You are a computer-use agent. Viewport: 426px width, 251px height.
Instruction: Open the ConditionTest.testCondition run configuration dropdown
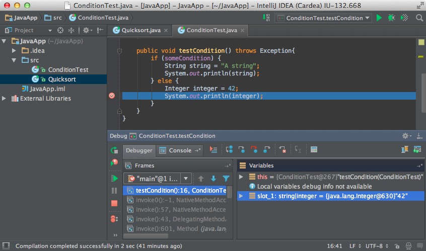tap(324, 18)
